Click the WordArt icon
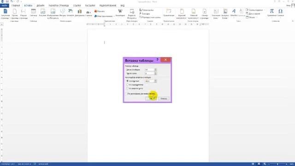The height and width of the screenshot is (166, 295). 234,11
